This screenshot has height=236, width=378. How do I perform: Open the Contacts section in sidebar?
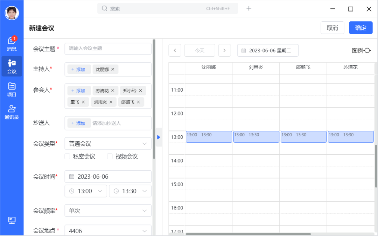(12, 112)
